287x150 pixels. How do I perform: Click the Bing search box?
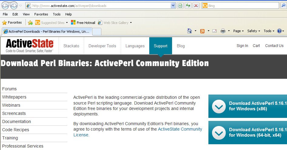coord(240,6)
